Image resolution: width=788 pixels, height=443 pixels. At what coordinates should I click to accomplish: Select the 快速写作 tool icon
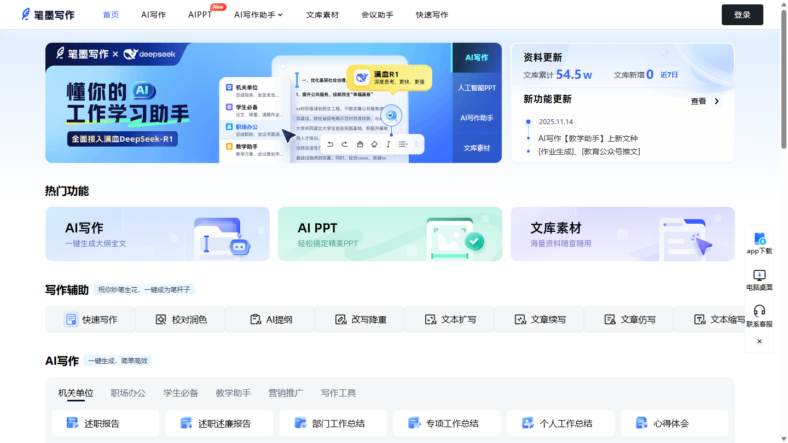tap(71, 319)
